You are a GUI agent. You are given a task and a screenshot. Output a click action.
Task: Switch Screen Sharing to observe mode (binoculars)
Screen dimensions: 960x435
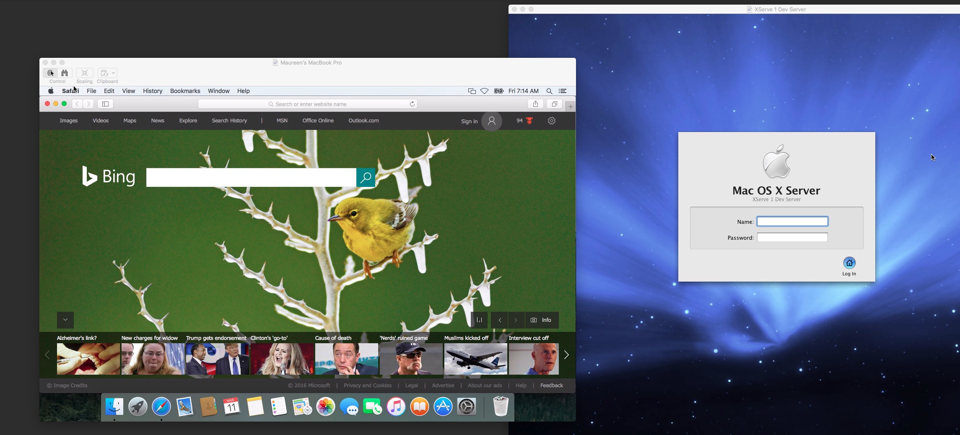(65, 73)
